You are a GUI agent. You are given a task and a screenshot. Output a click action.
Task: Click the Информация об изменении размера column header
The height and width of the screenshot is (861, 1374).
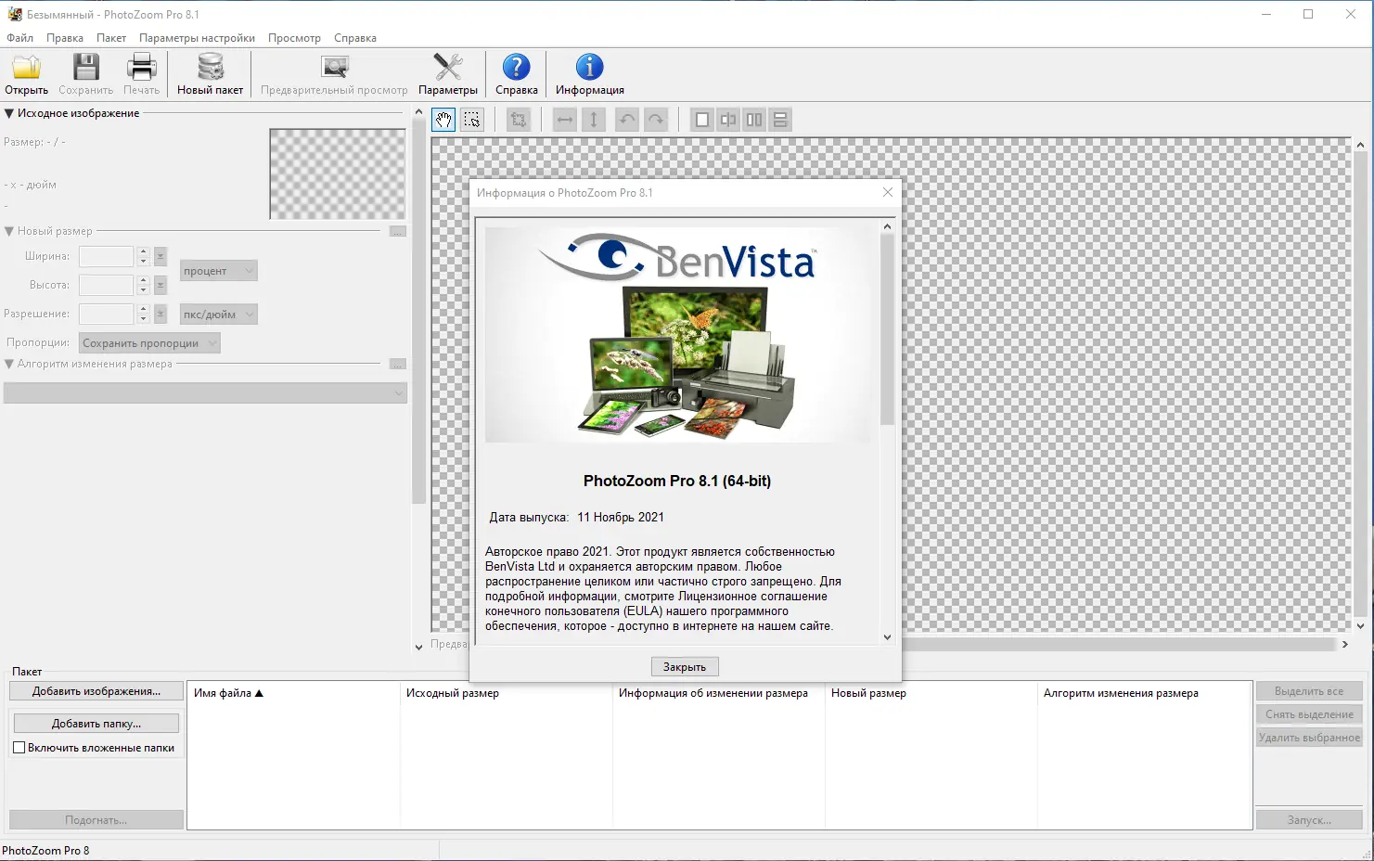[x=718, y=693]
